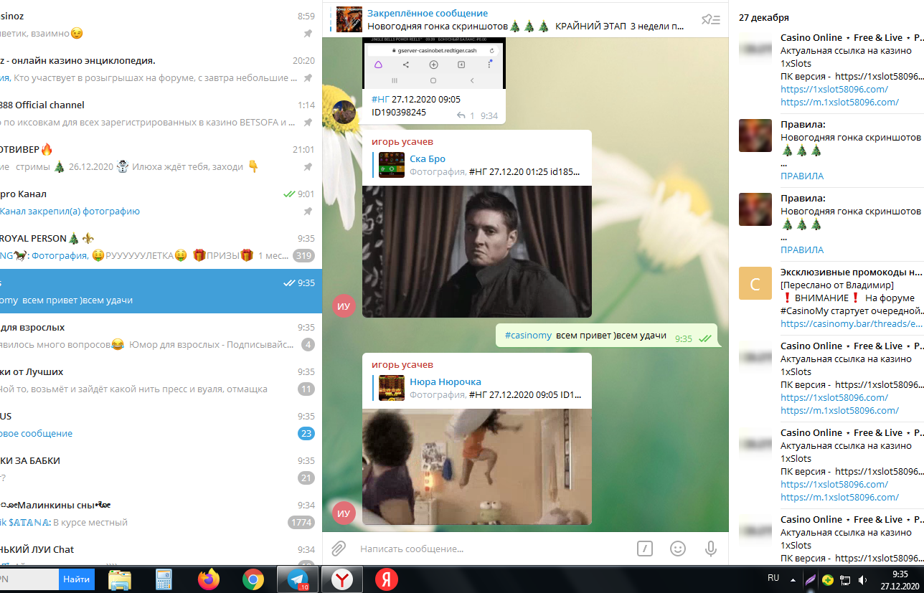Switch the RU input language indicator

(x=773, y=578)
